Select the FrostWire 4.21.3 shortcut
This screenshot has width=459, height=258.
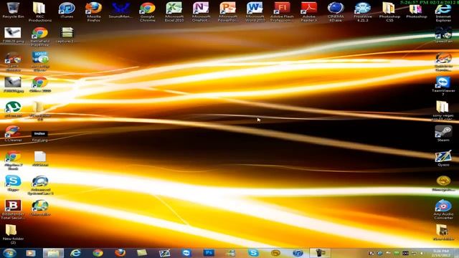tap(363, 11)
